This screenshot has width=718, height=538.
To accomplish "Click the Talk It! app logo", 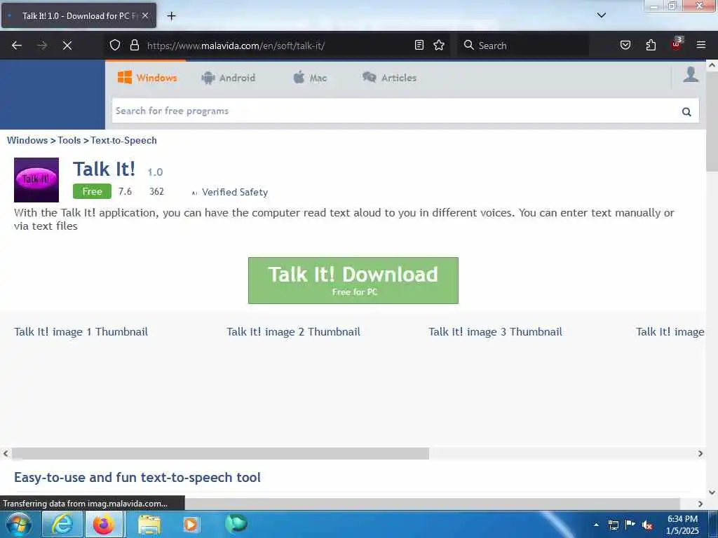I will point(36,180).
